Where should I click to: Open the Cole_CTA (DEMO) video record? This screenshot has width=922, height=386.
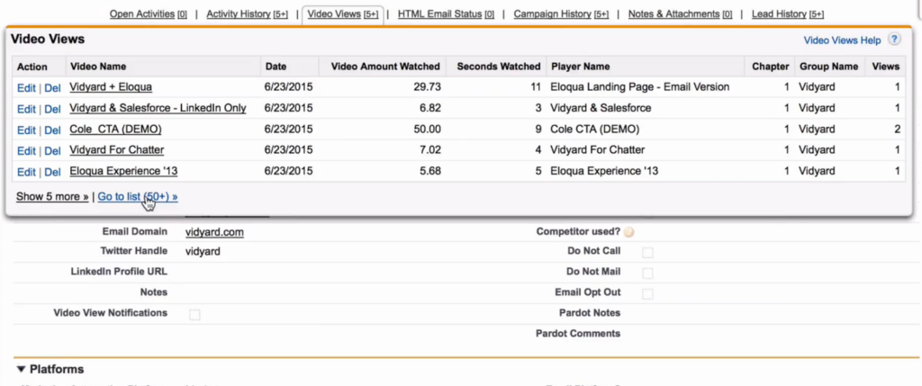(115, 130)
